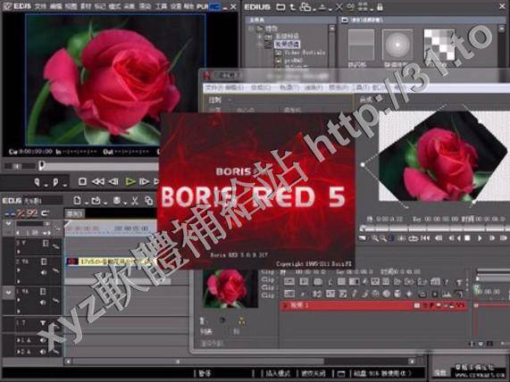The width and height of the screenshot is (510, 382).
Task: Open 预览(P) menu in Boris RED window
Action: 338,87
